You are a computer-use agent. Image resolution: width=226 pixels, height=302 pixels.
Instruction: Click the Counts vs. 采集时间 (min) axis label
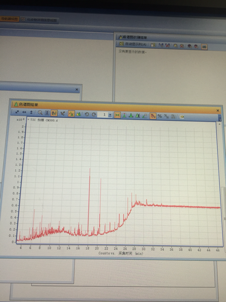click(x=121, y=253)
